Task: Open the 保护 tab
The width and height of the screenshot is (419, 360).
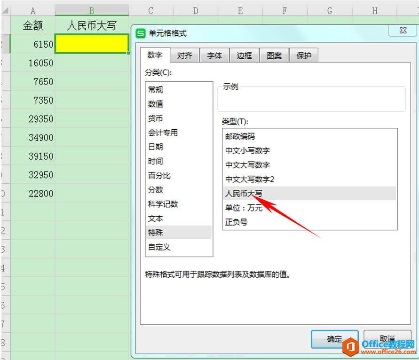Action: coord(304,55)
